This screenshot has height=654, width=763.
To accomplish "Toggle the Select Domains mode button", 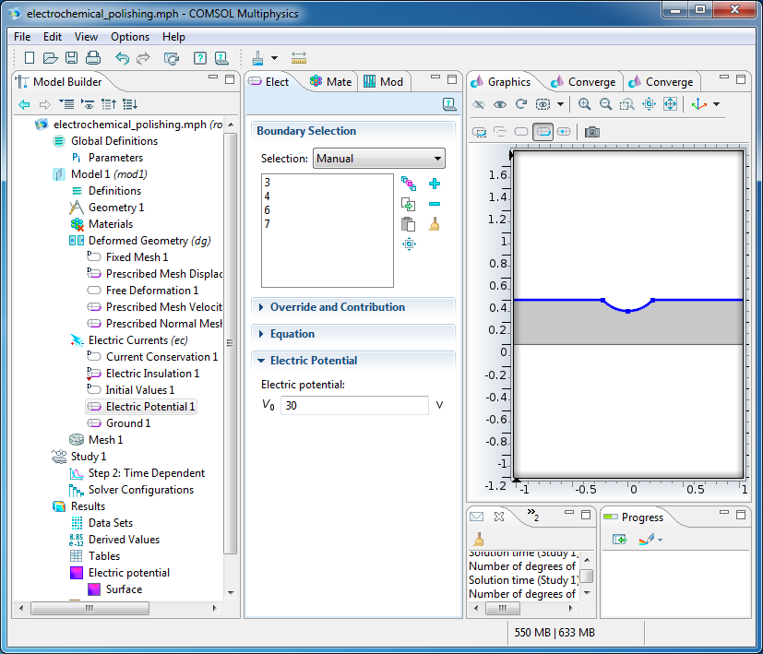I will (x=521, y=132).
